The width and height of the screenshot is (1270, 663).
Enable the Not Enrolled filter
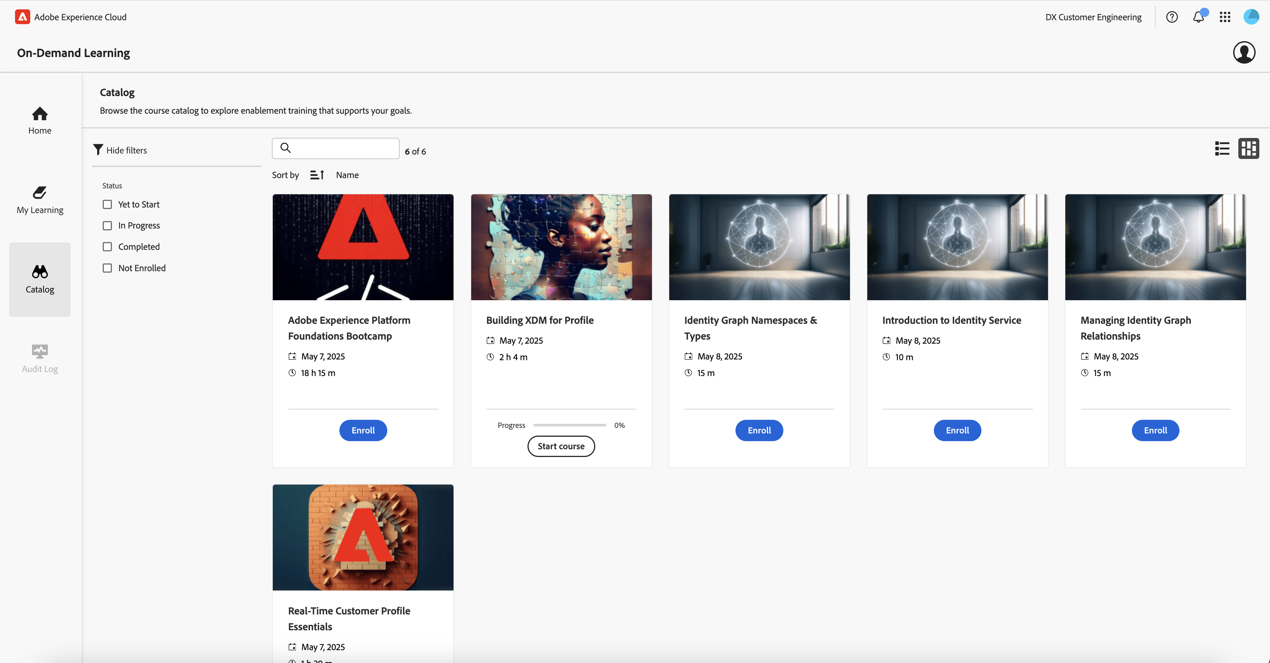107,268
